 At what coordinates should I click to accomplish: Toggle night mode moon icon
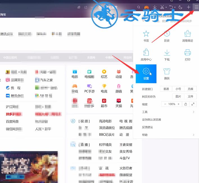pos(180,7)
